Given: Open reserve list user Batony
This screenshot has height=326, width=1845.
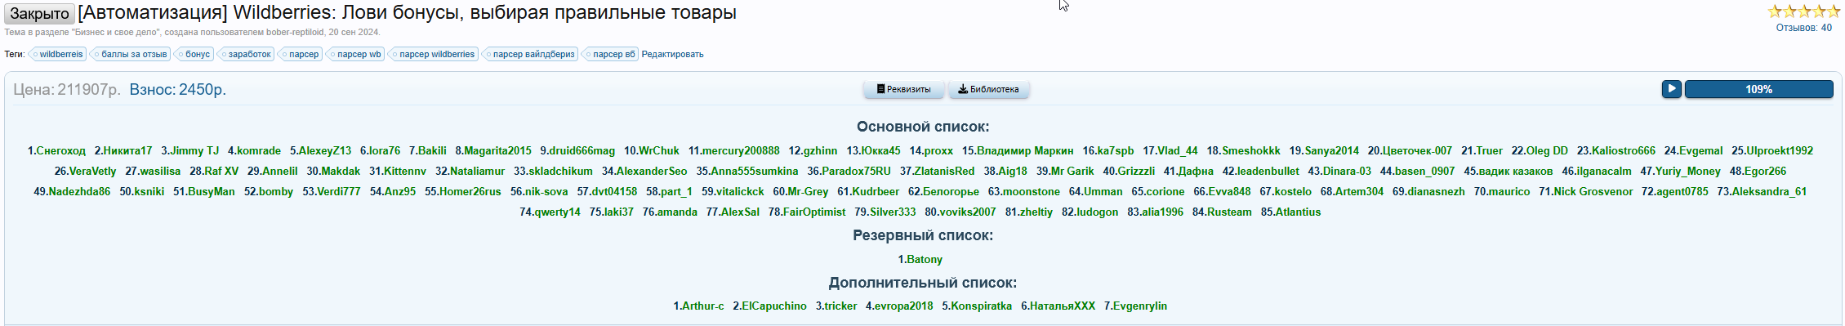Looking at the screenshot, I should point(925,259).
